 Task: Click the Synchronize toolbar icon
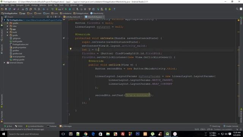point(10,9)
